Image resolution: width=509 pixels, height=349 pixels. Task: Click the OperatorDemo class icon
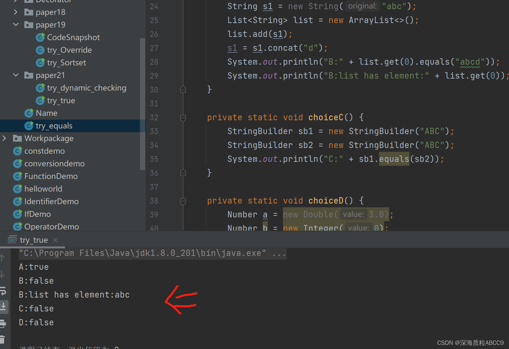(17, 227)
